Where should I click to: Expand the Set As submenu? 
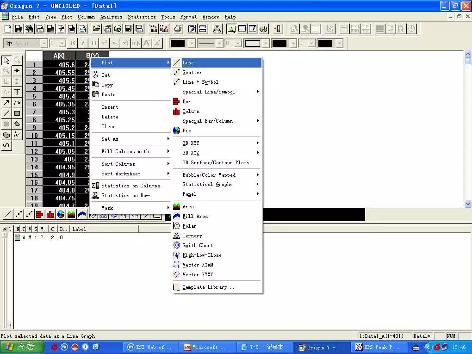coord(130,139)
